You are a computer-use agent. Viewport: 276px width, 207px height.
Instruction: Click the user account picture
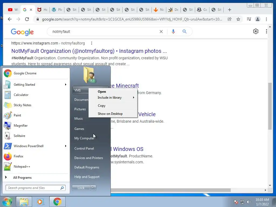click(90, 75)
